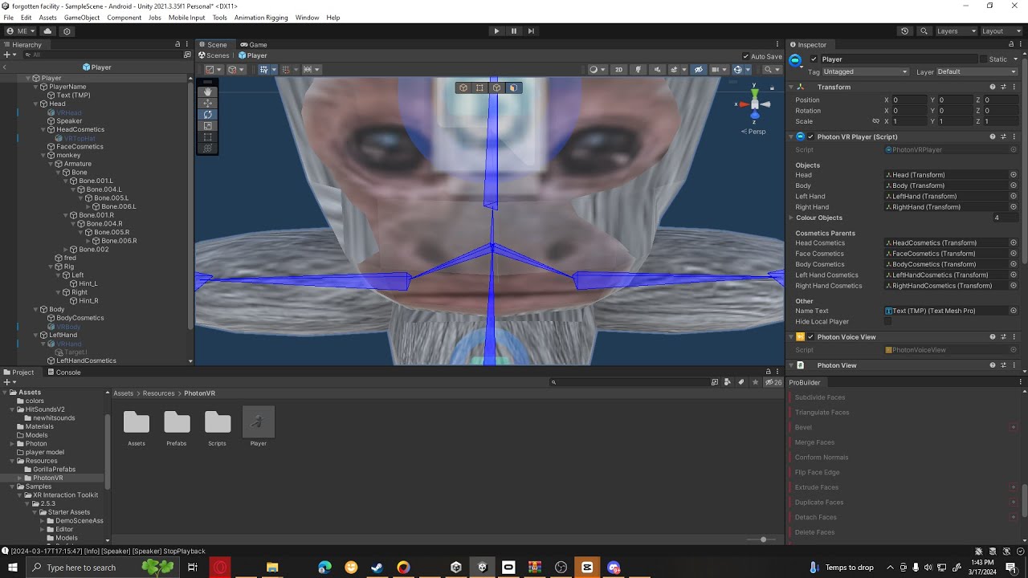Click the Play button
The image size is (1028, 578).
tap(496, 31)
